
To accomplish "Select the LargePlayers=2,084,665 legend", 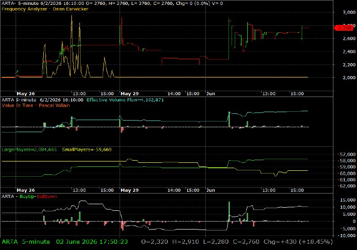I will 29,149.
